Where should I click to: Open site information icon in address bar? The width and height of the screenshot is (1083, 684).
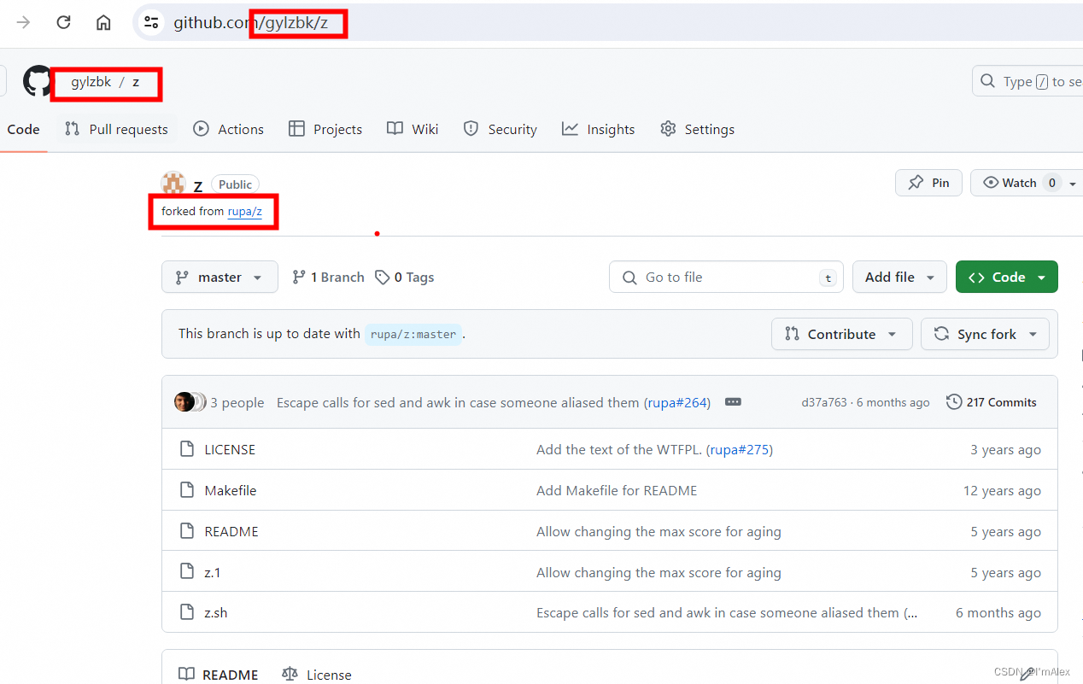click(x=151, y=22)
